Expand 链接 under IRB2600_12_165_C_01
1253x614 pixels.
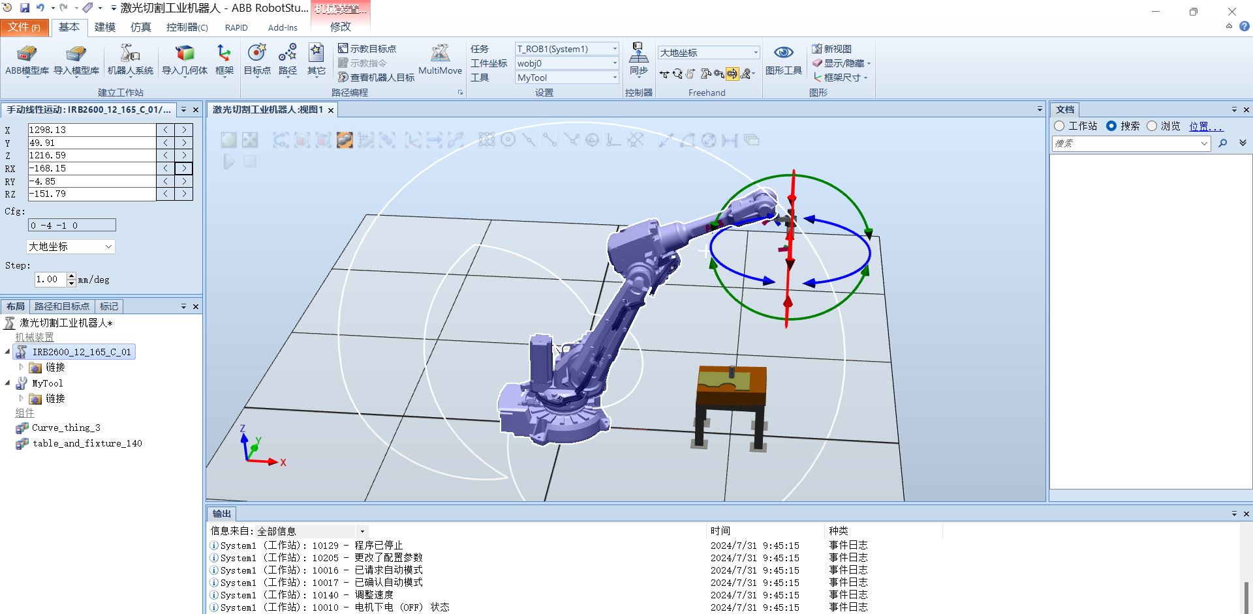pyautogui.click(x=21, y=368)
